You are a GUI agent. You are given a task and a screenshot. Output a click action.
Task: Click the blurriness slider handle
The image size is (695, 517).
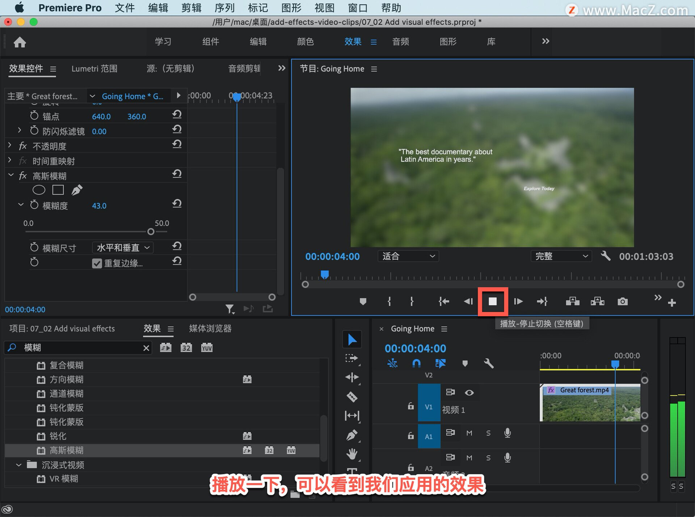tap(151, 232)
